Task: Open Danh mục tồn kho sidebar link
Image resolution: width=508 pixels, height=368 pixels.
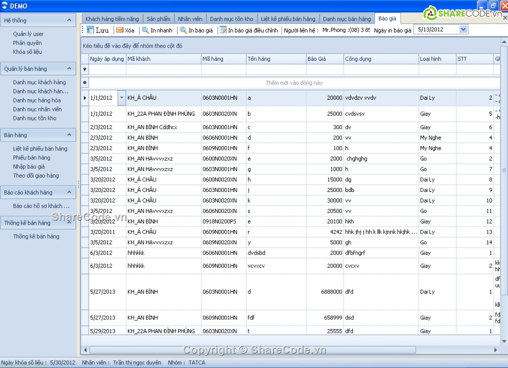Action: pos(34,118)
